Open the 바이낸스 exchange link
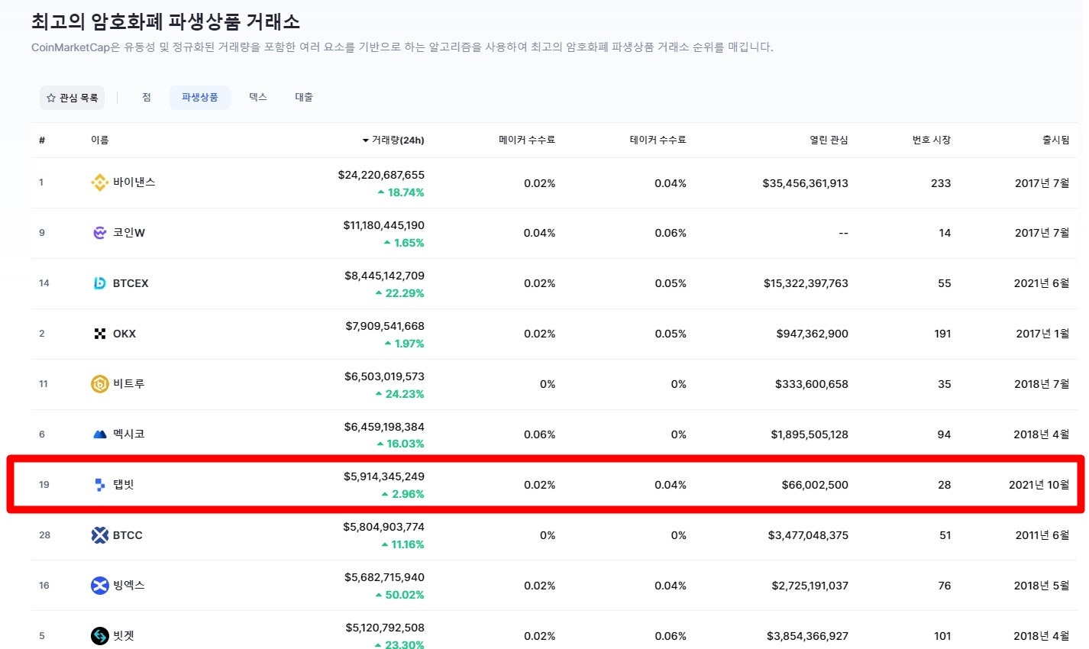This screenshot has width=1089, height=649. pyautogui.click(x=134, y=182)
